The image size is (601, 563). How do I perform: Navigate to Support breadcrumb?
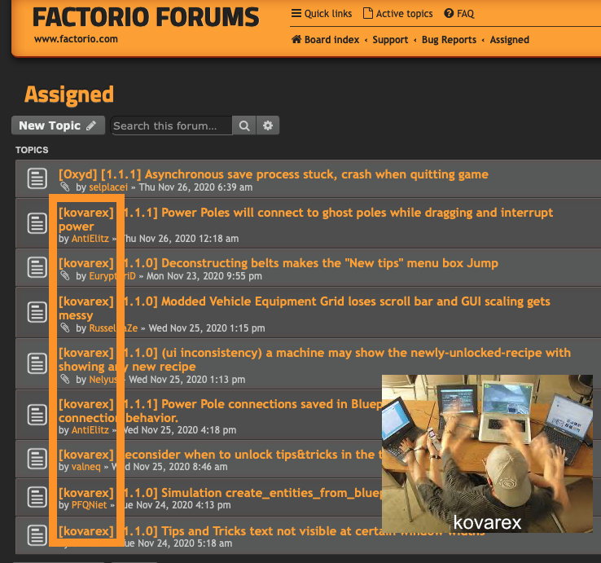[x=390, y=40]
